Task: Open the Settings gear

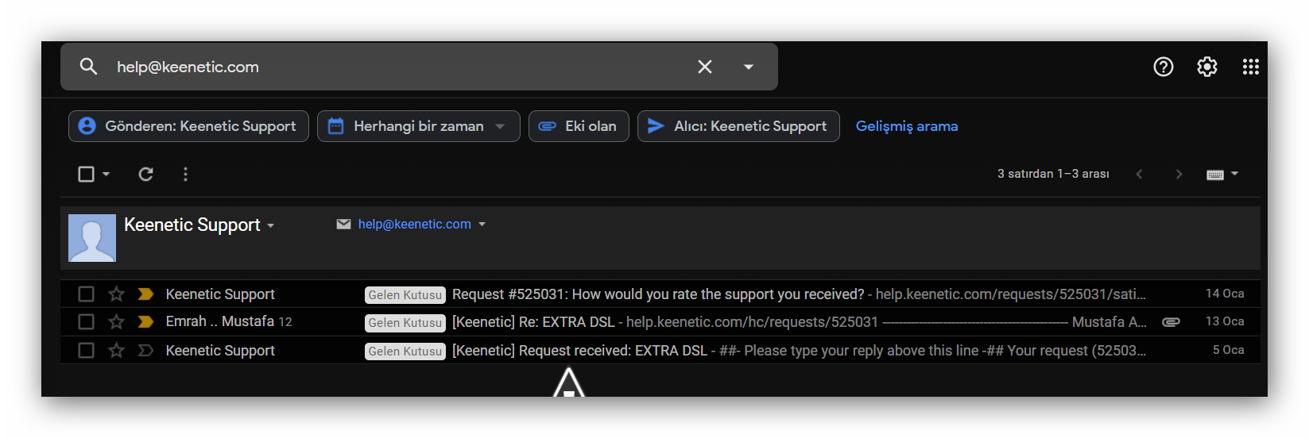Action: click(1207, 67)
